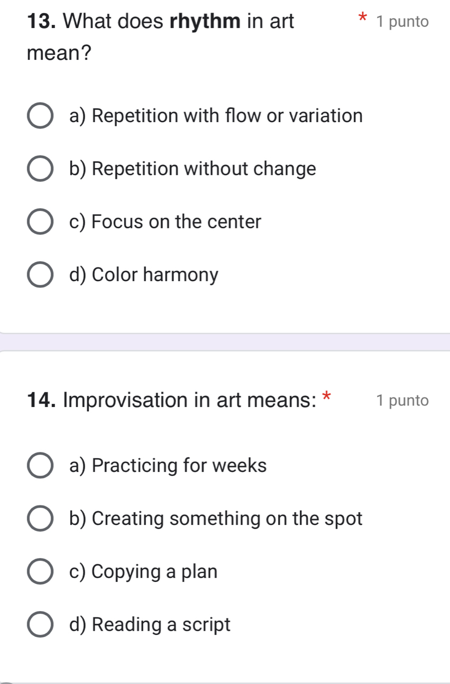Image resolution: width=450 pixels, height=684 pixels.
Task: Click the 'Creating something on the spot' label
Action: click(x=216, y=518)
